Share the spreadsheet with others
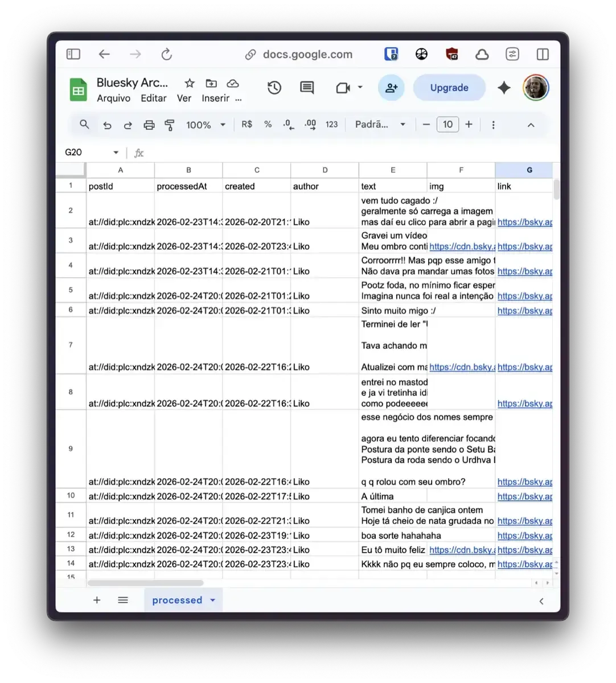The image size is (616, 683). [x=391, y=88]
